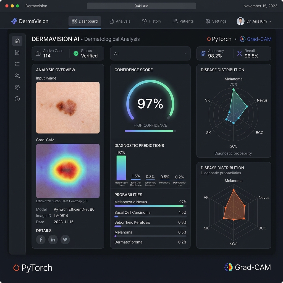283x283 pixels.
Task: Click the Accuracy value 98.2%
Action: pyautogui.click(x=215, y=56)
